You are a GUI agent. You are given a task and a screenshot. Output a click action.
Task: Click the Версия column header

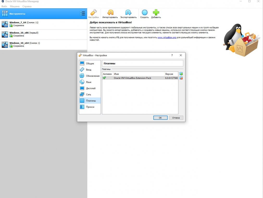coord(171,74)
